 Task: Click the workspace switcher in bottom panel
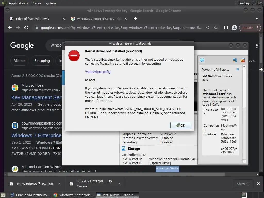[244, 195]
